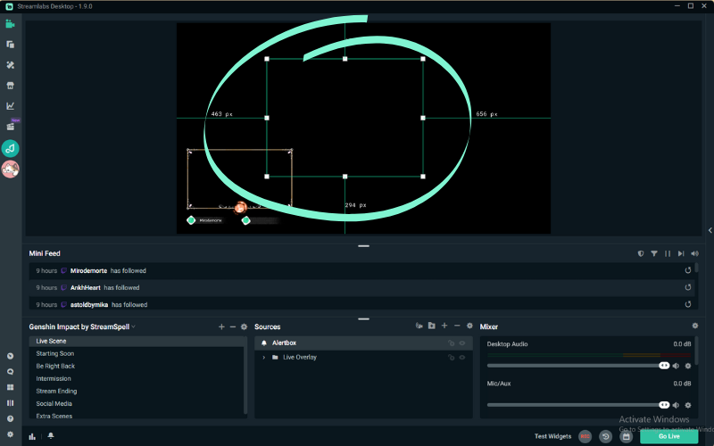Expand the Live Overlay folder
This screenshot has width=714, height=446.
263,358
